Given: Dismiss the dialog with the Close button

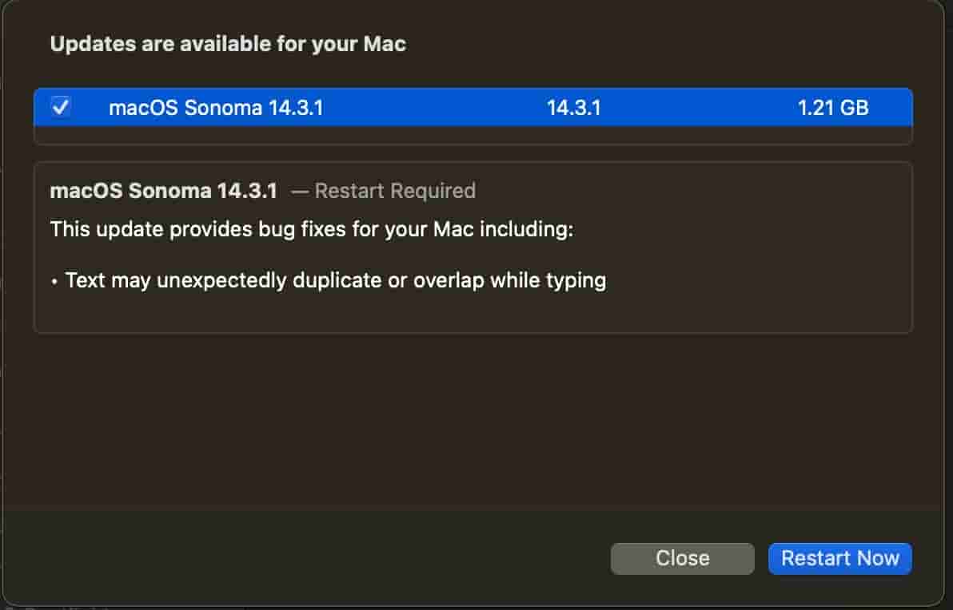Looking at the screenshot, I should [682, 558].
